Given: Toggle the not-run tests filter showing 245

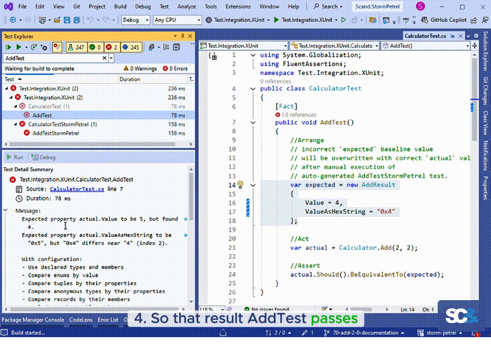Looking at the screenshot, I should (x=131, y=47).
